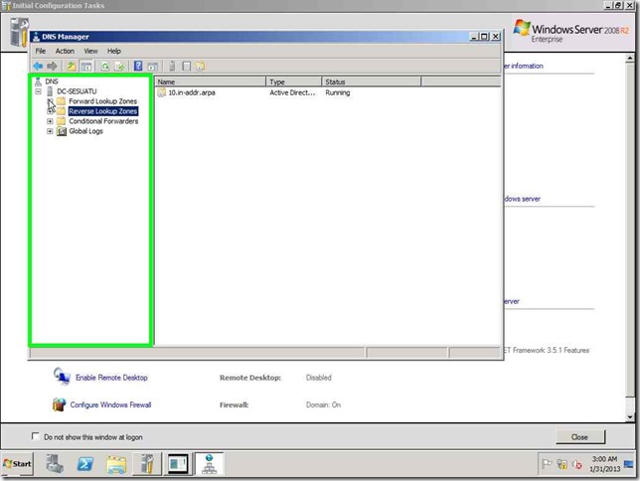The height and width of the screenshot is (481, 640).
Task: Click Show Desktop button at taskbar end
Action: pyautogui.click(x=630, y=464)
